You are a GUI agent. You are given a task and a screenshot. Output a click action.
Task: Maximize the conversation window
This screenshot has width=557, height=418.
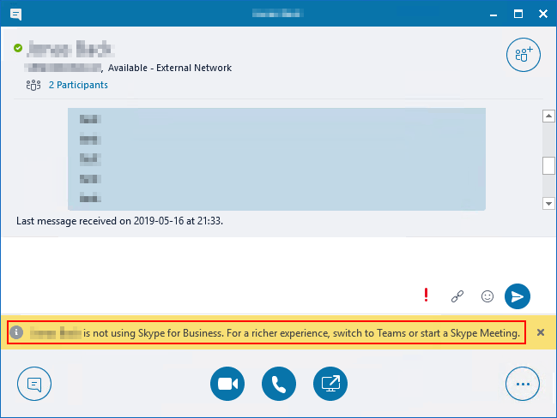[x=518, y=14]
